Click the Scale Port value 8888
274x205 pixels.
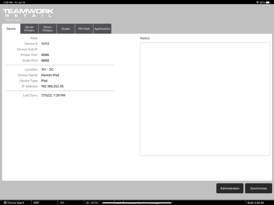pos(45,60)
